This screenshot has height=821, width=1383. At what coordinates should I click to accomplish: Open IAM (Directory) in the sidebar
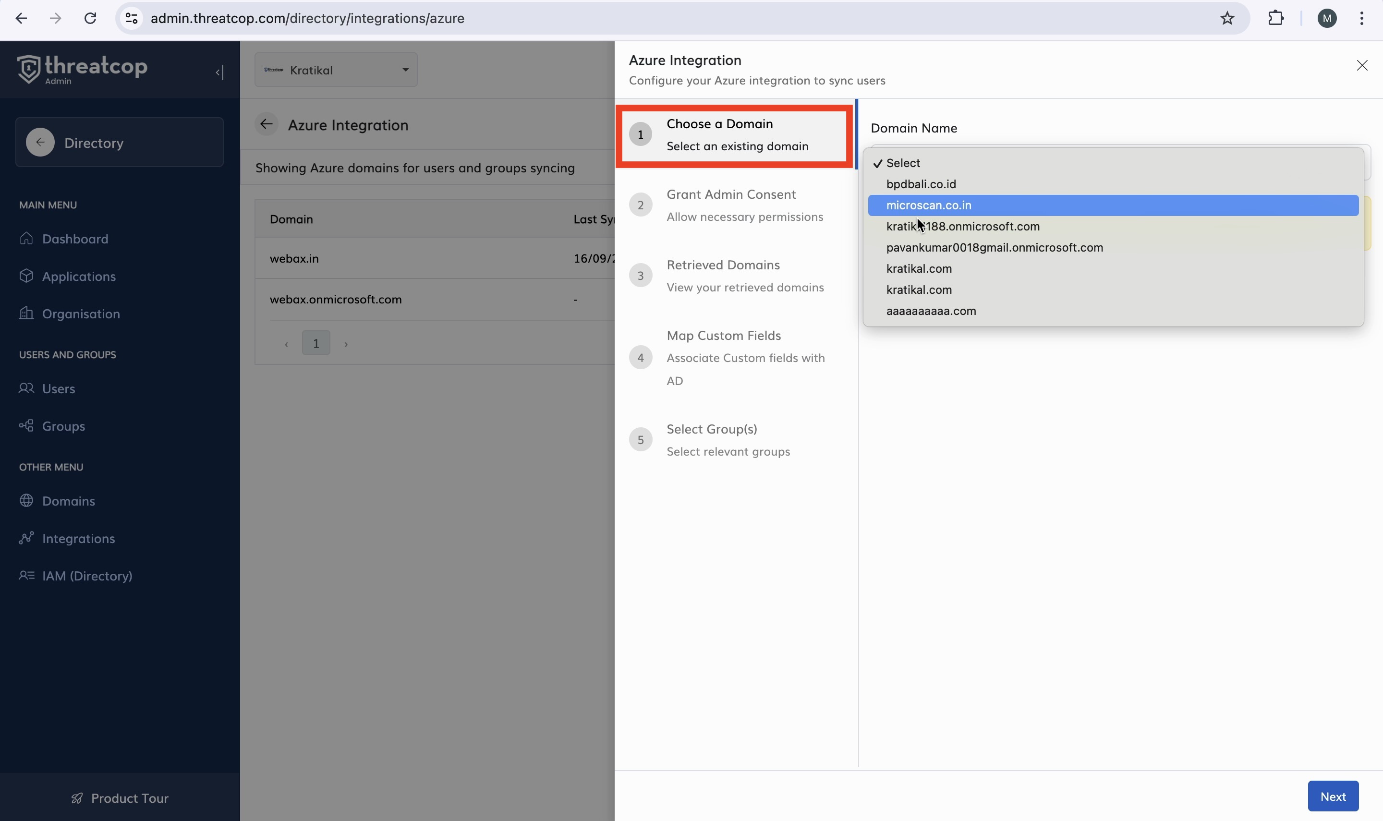[x=87, y=576]
